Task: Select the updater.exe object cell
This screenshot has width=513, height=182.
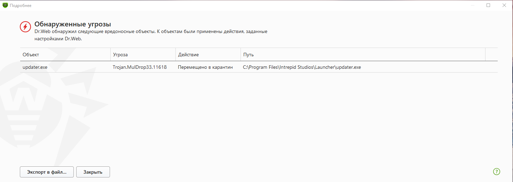Action: click(65, 67)
